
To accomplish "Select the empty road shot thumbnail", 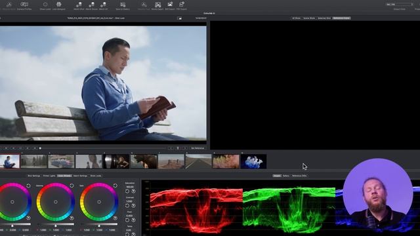I will (198, 161).
